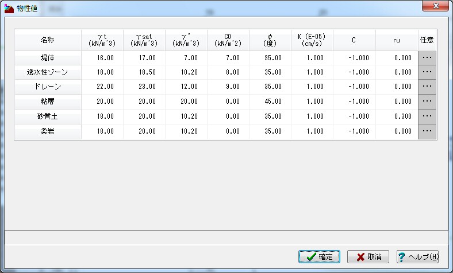Edit C value -1.000 for 柔岩
The width and height of the screenshot is (453, 273).
(354, 131)
